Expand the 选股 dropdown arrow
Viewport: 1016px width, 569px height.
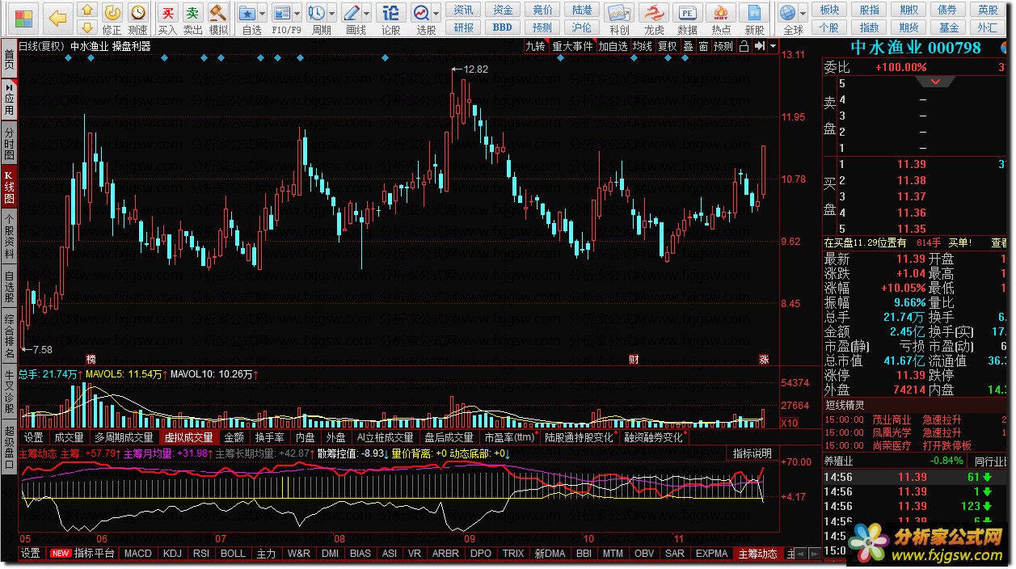pyautogui.click(x=436, y=14)
